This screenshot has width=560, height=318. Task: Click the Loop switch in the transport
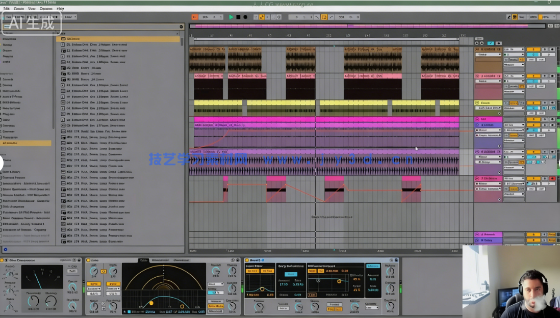(x=324, y=17)
